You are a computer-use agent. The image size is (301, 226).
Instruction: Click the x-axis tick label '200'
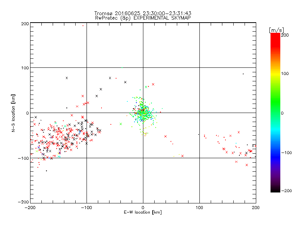click(x=256, y=208)
